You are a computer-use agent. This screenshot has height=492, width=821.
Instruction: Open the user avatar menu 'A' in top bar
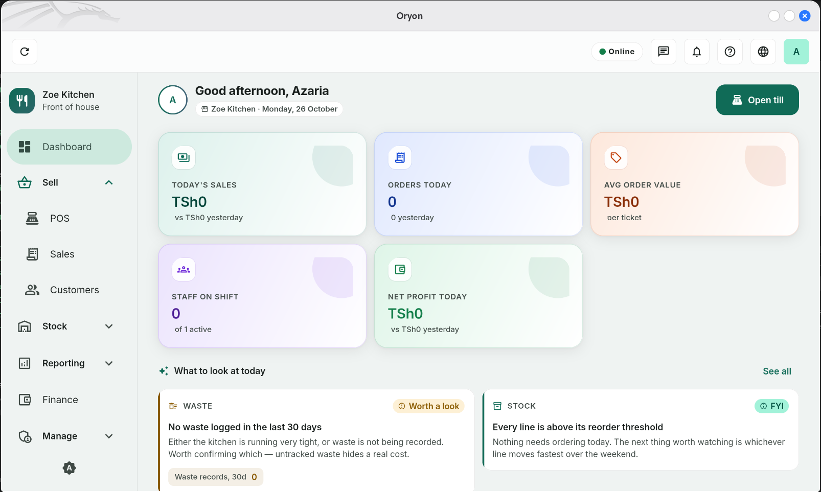pyautogui.click(x=796, y=52)
